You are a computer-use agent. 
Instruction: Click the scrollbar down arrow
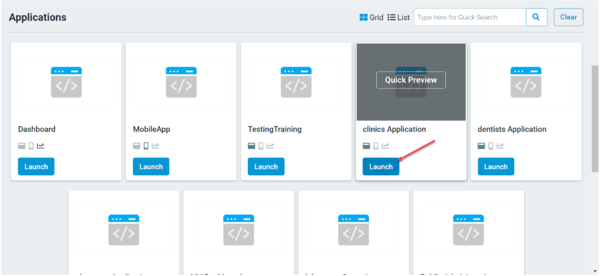(x=595, y=271)
